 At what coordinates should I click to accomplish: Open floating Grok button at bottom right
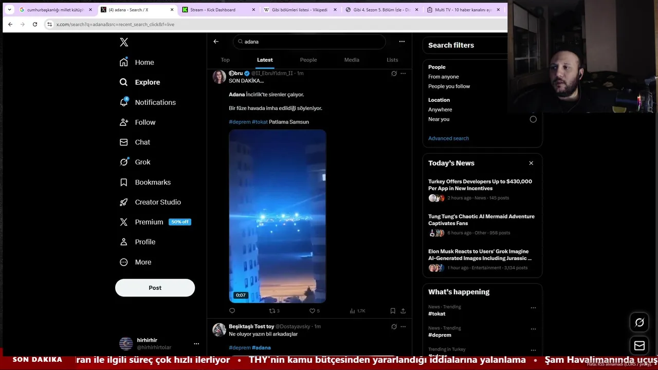coord(639,323)
